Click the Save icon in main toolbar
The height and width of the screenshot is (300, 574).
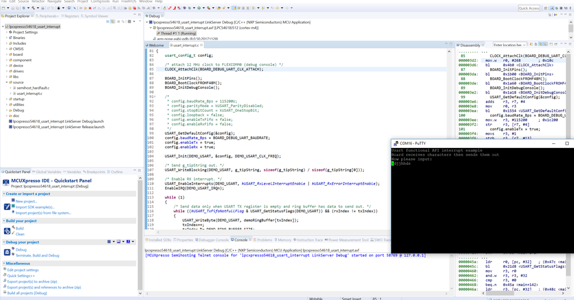tap(13, 7)
